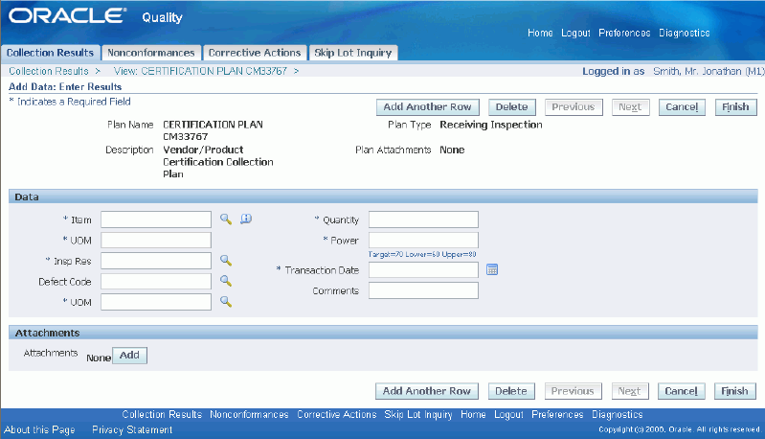Open the Insp Res search magnifier

[225, 261]
